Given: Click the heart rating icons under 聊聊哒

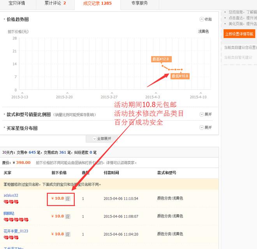Looking at the screenshot, I should (x=11, y=220).
